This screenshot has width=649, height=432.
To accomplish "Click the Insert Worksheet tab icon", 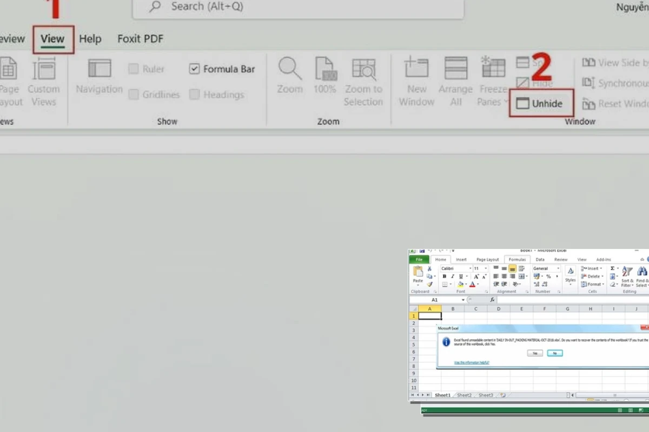I will pos(503,395).
